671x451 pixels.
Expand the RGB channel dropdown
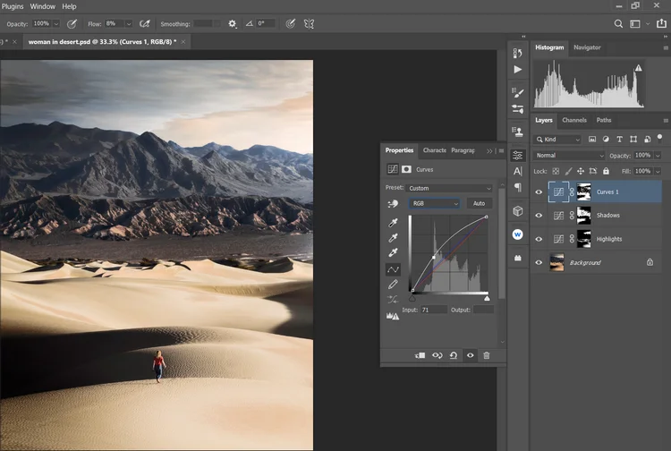coord(435,204)
